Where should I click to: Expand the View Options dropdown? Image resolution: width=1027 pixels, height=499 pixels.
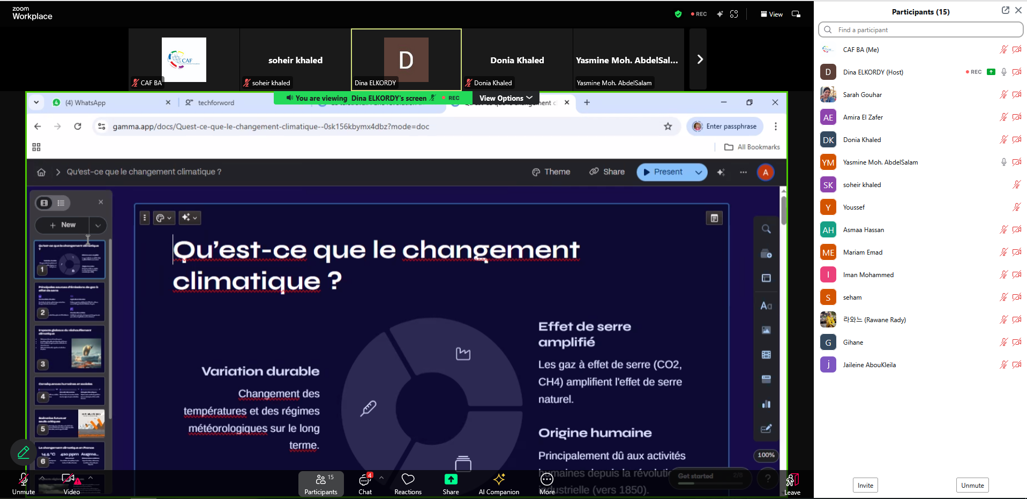506,98
